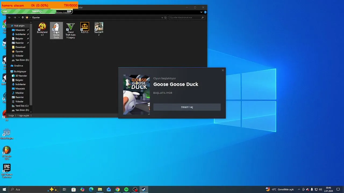
Task: Switch to Steam on the taskbar
Action: (x=144, y=190)
